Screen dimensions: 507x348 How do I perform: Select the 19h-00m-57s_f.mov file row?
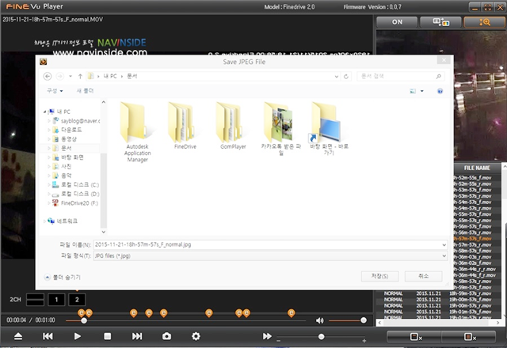[x=470, y=300]
